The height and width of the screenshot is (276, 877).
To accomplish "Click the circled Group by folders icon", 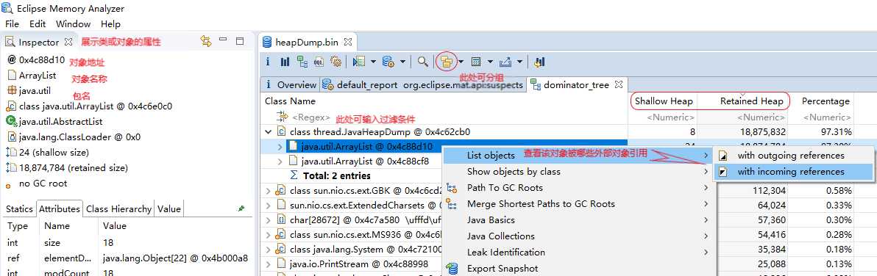I will (x=446, y=61).
